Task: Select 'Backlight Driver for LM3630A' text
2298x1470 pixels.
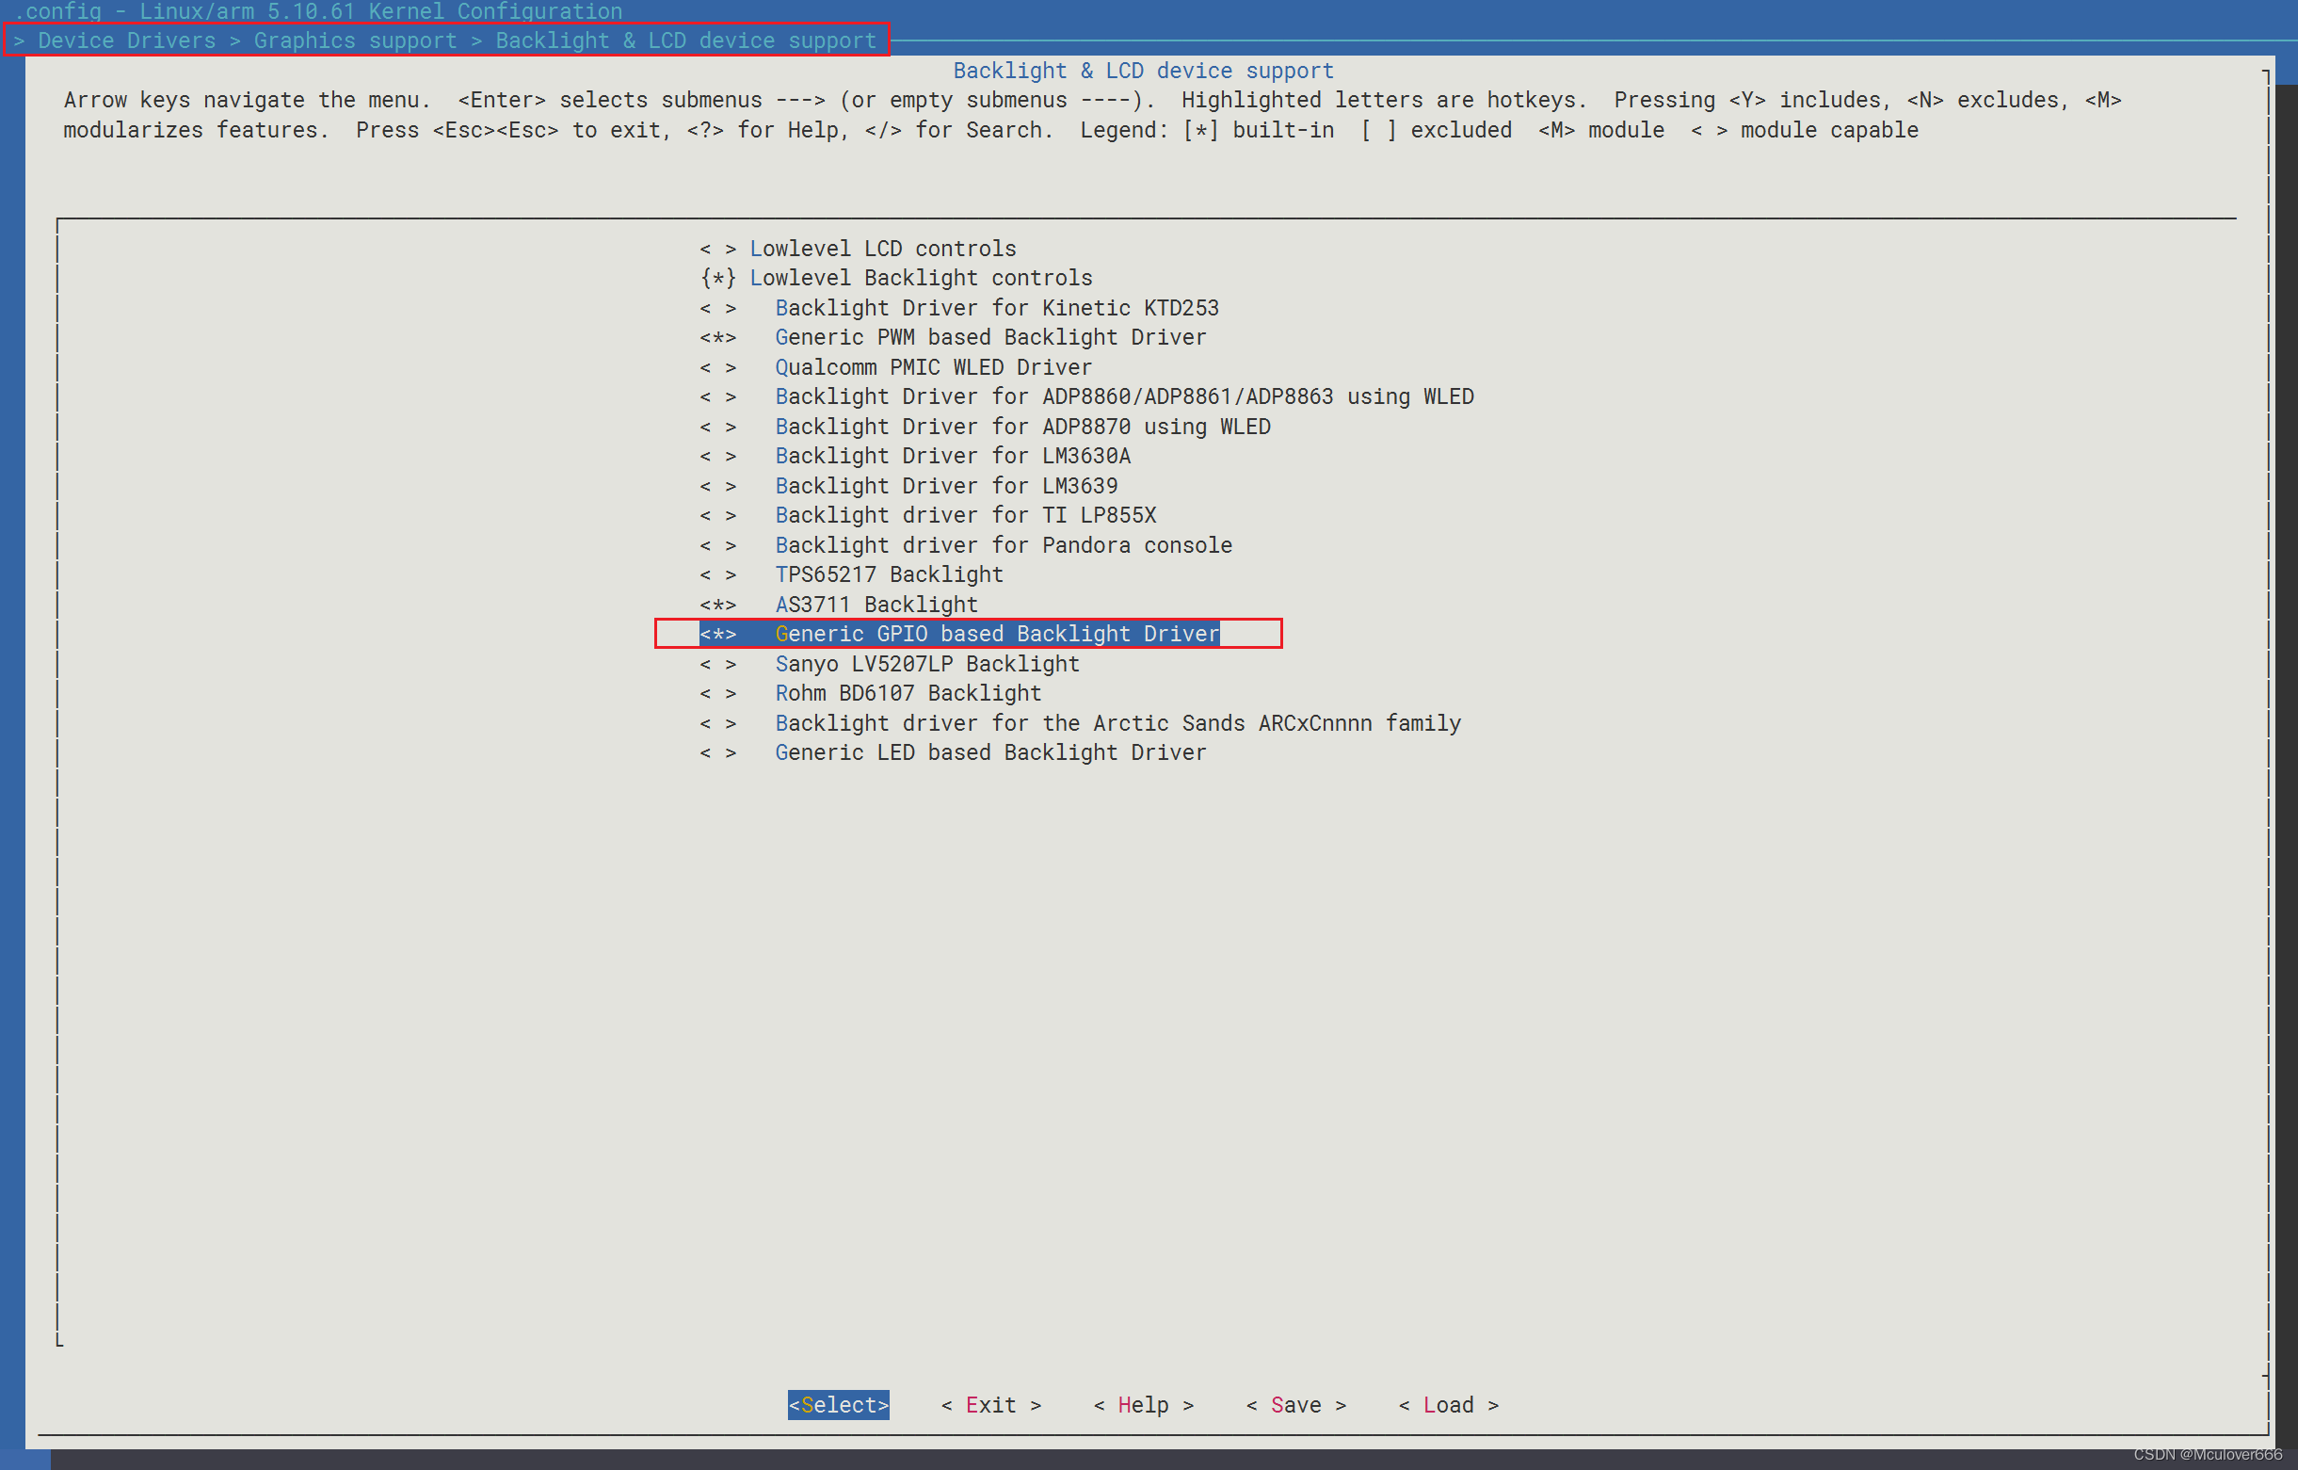Action: (953, 457)
